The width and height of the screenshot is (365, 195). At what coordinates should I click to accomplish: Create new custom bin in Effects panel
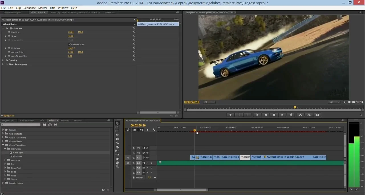pyautogui.click(x=104, y=190)
